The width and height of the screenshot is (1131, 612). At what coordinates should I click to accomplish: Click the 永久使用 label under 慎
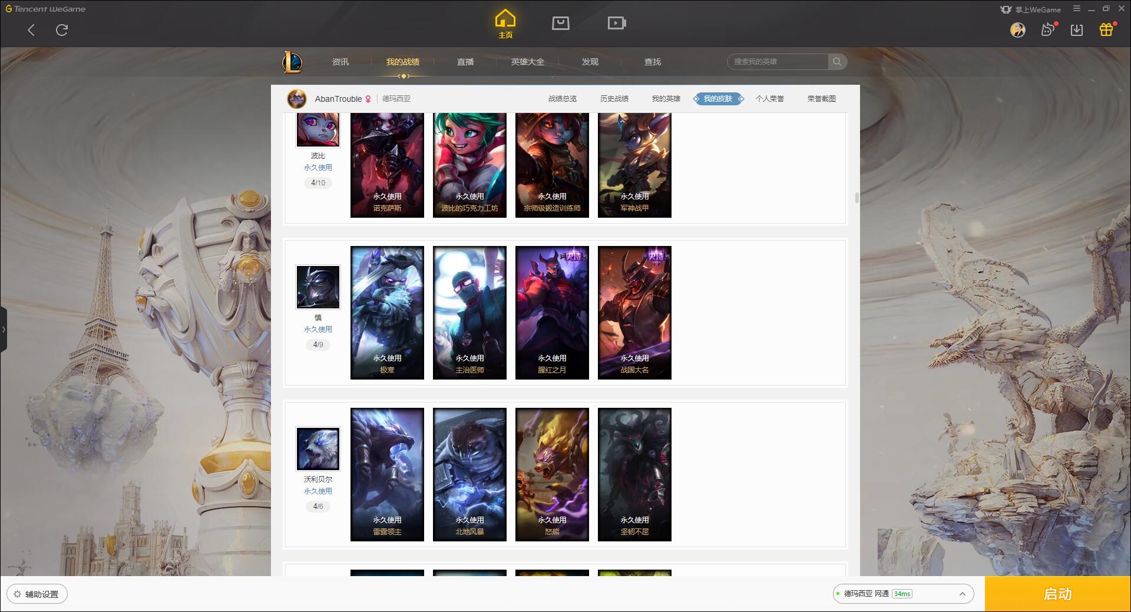318,330
